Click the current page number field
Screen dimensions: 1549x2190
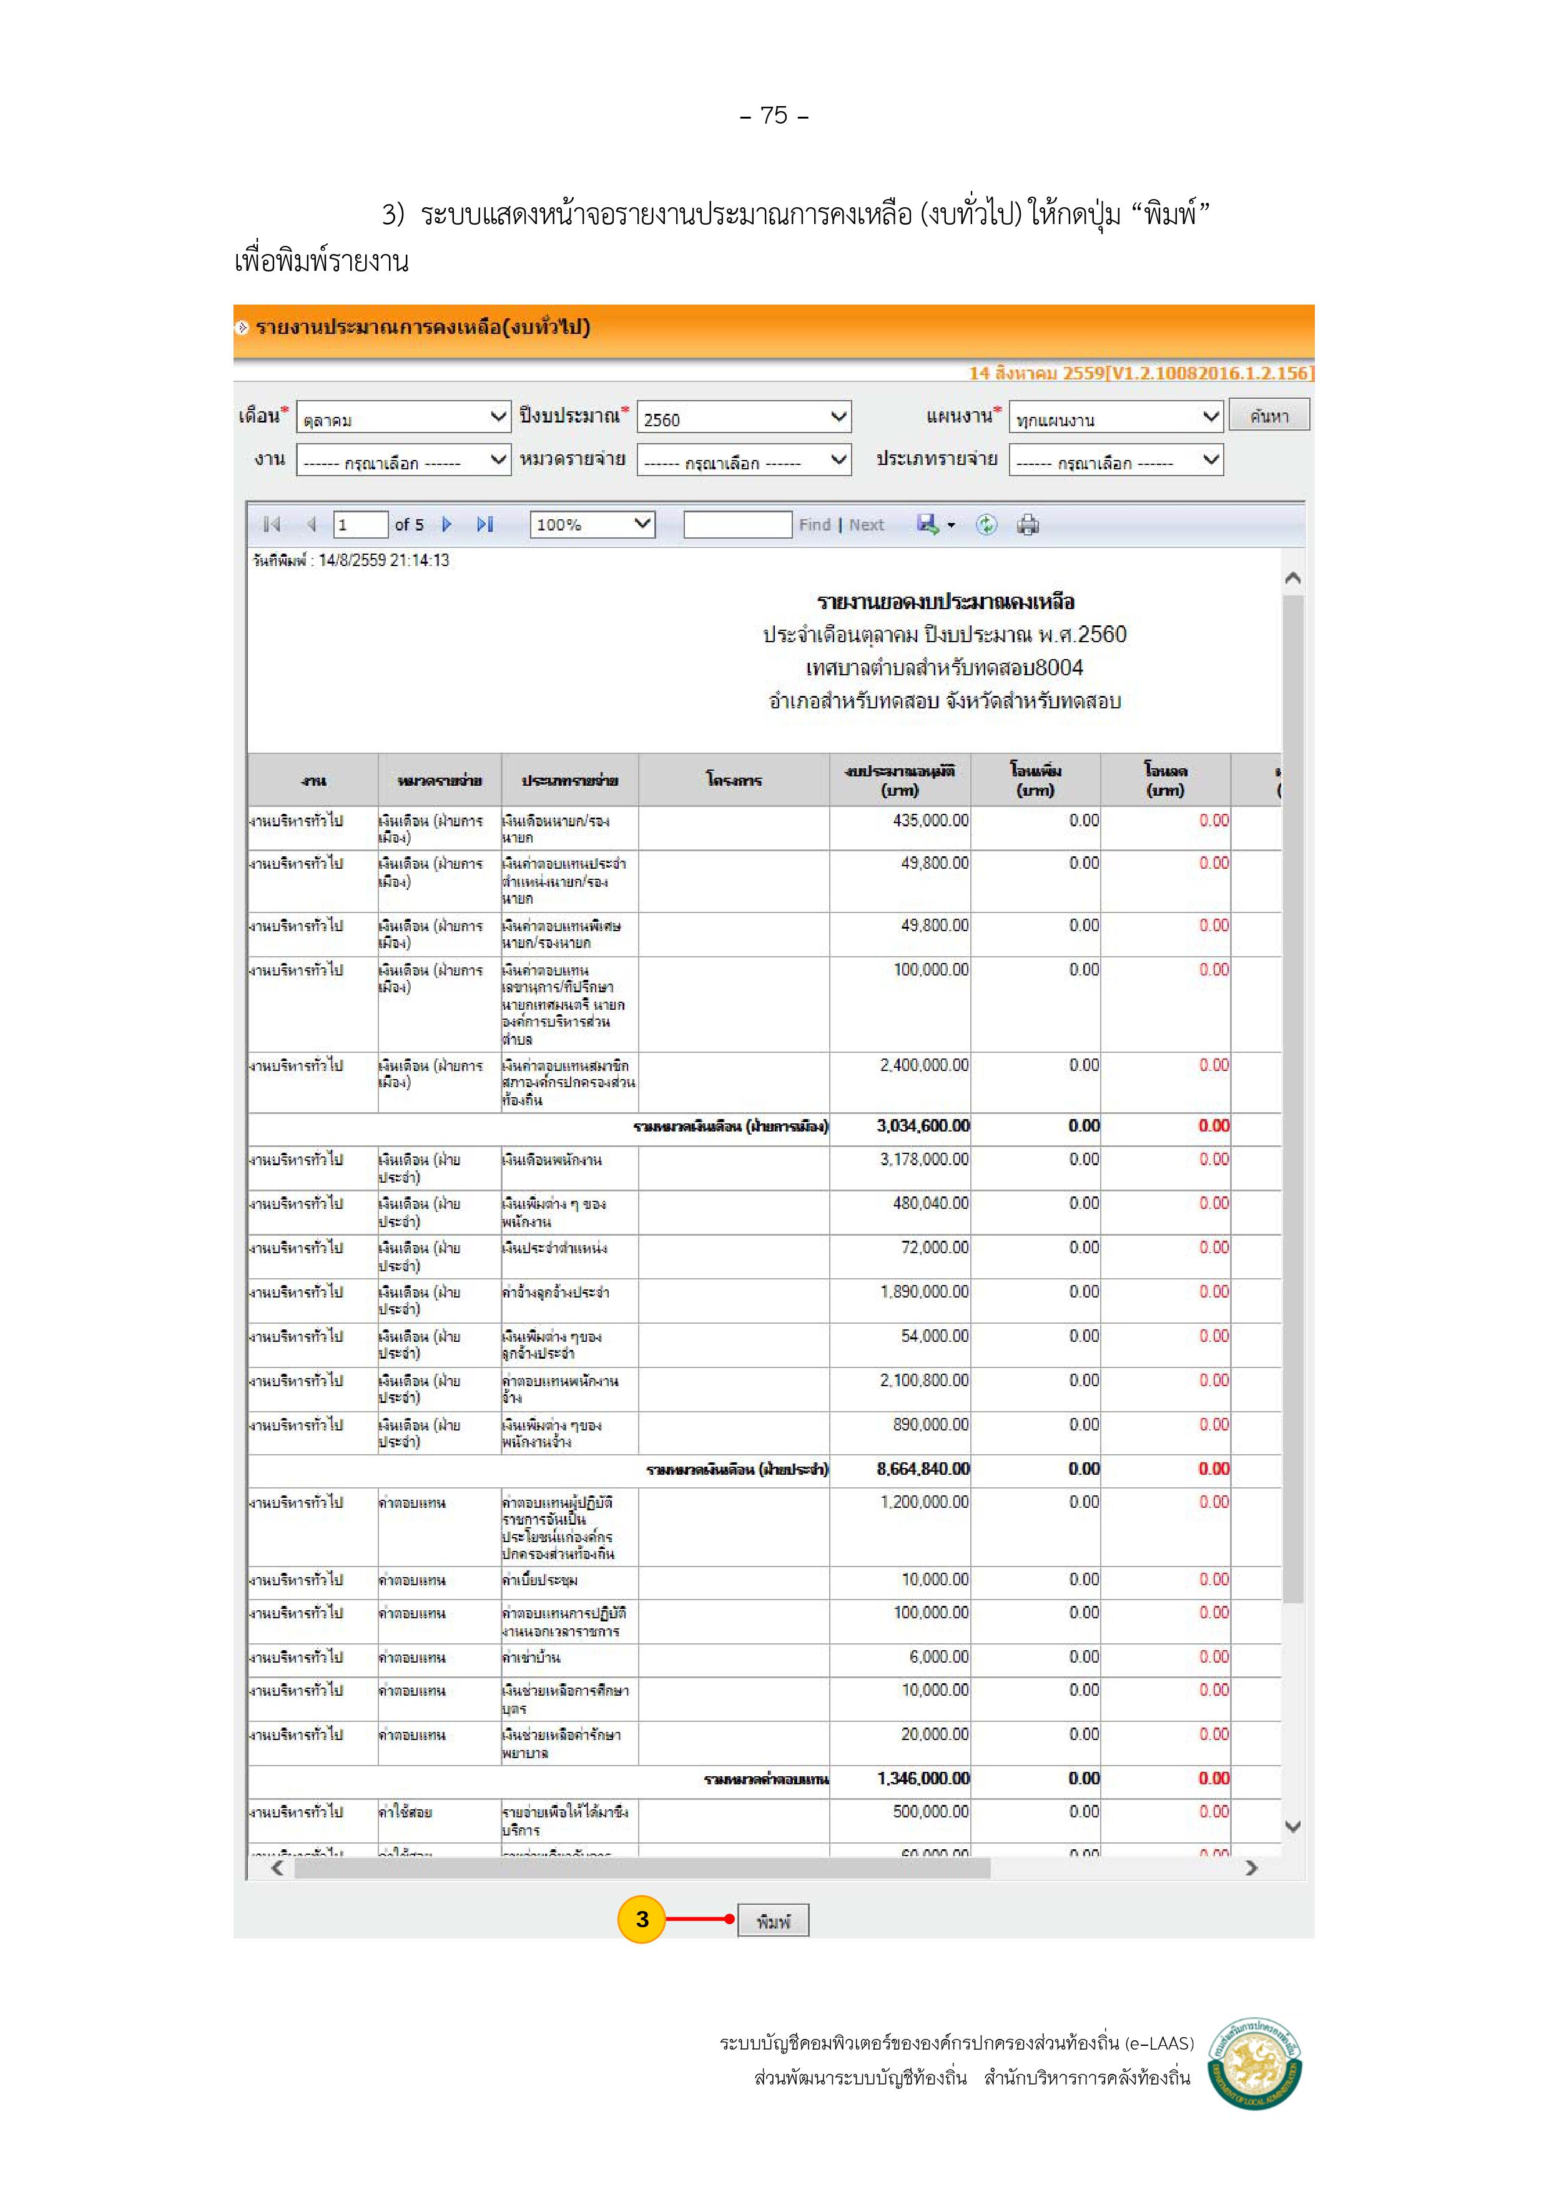[x=360, y=525]
